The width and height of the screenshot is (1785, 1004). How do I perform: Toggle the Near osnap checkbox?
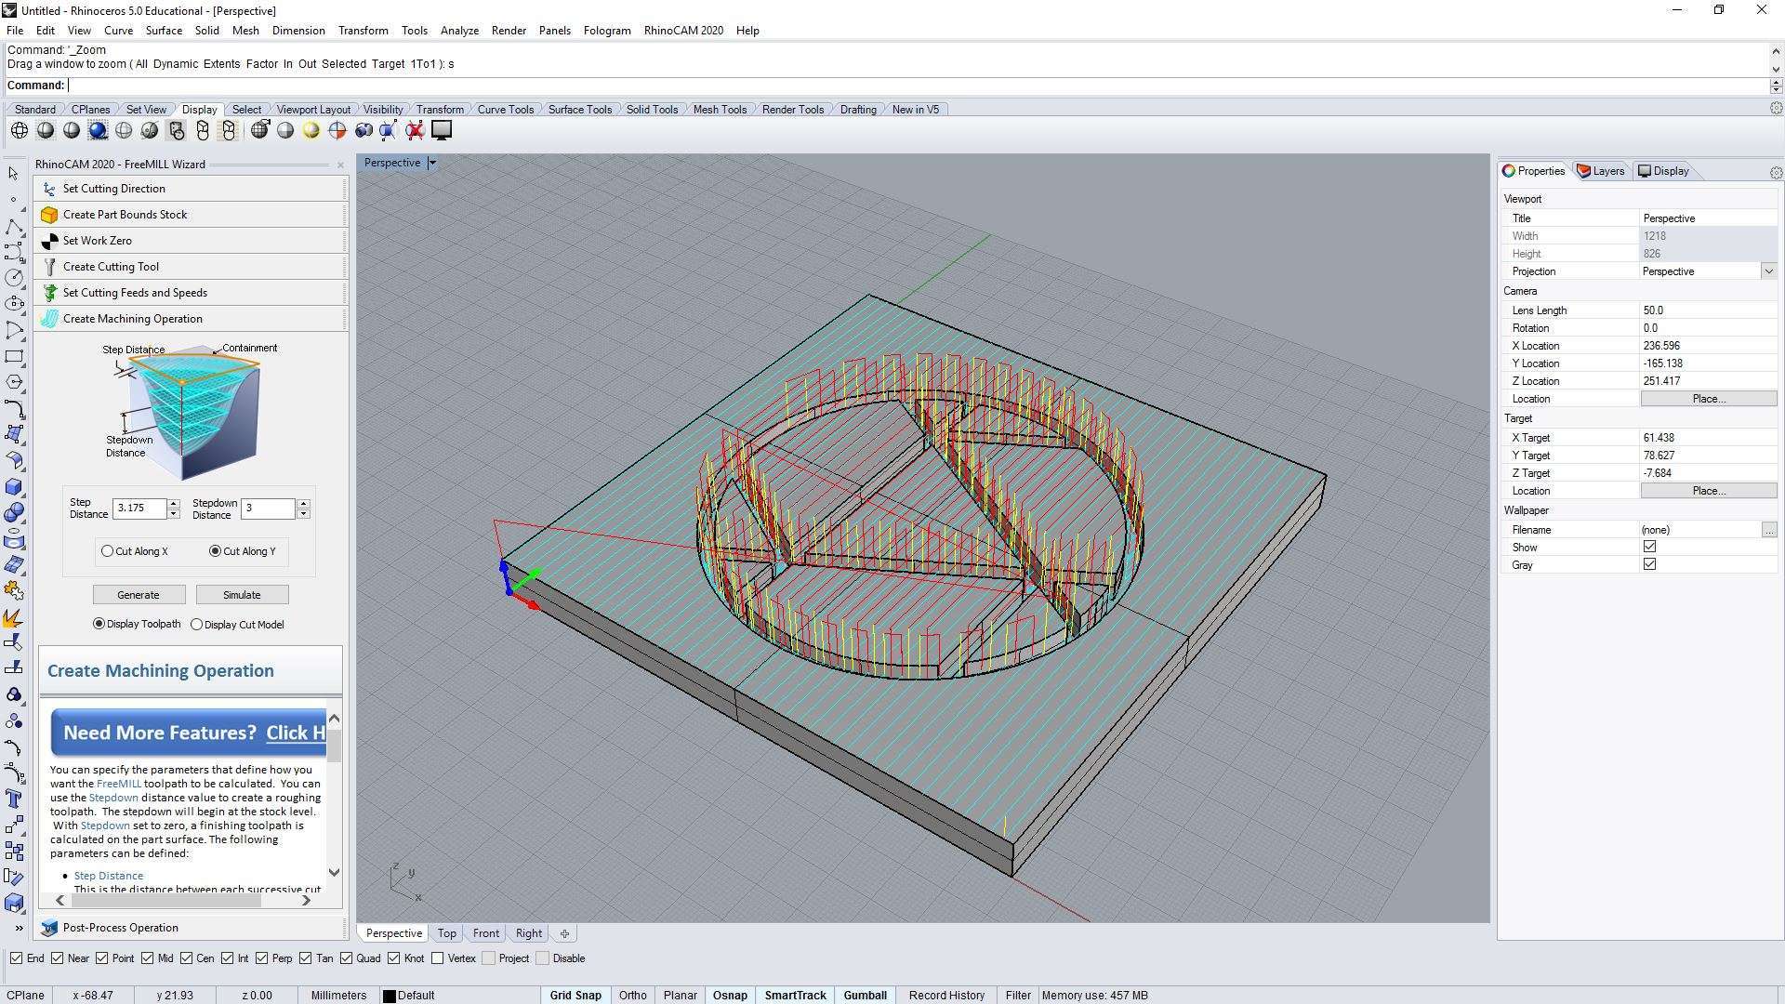(x=58, y=958)
